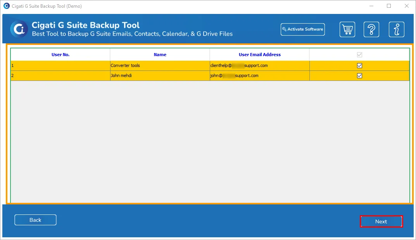Select the Converter tools name cell
The height and width of the screenshot is (240, 416).
(x=160, y=66)
